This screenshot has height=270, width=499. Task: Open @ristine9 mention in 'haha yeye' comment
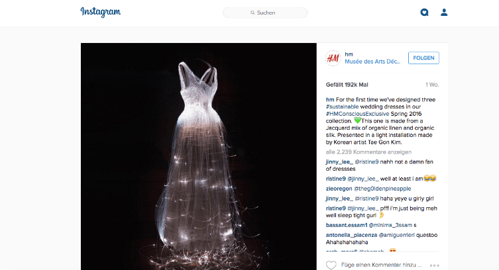366,199
